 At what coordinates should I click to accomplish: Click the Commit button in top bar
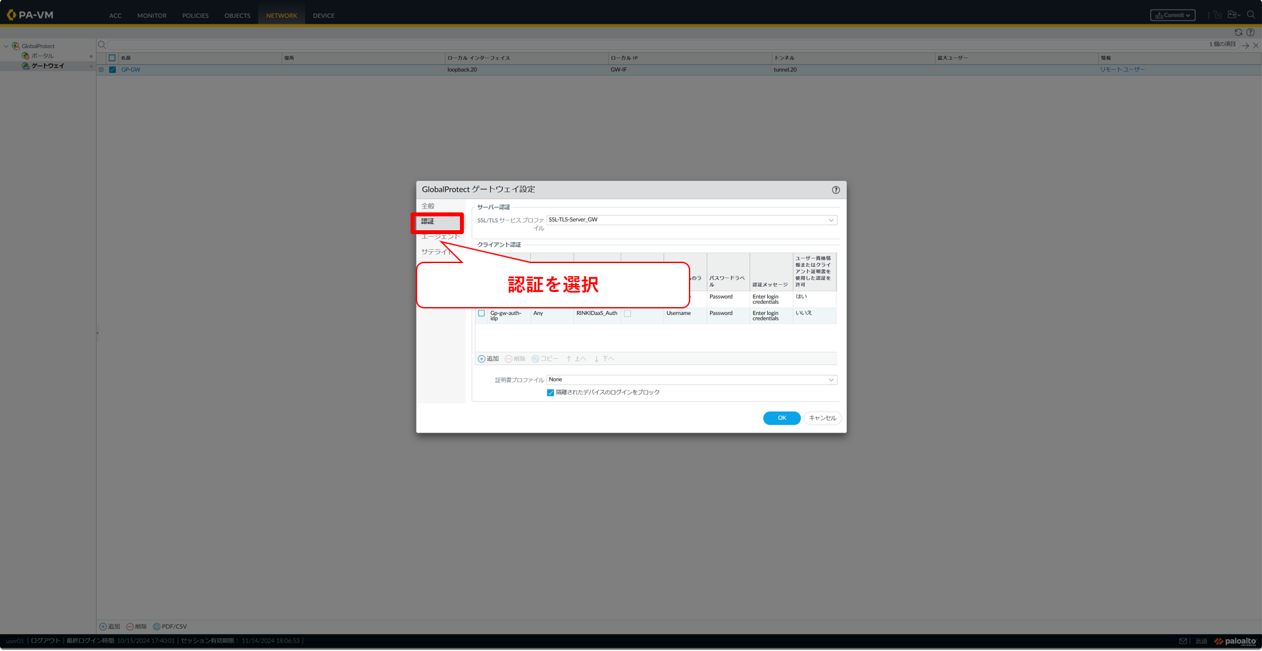(1173, 15)
